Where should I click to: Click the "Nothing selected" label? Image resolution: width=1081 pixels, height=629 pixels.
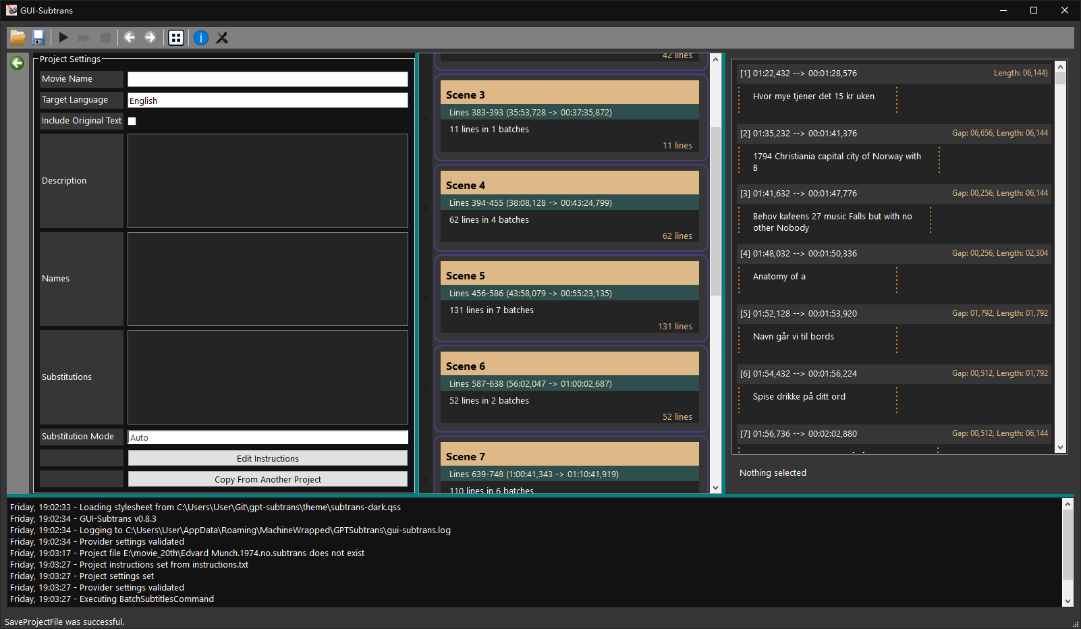coord(773,473)
